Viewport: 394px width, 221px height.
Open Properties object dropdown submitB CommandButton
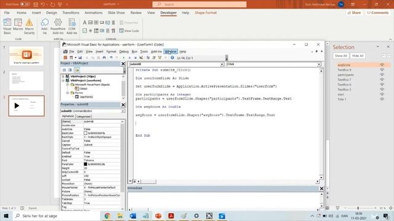(123, 111)
